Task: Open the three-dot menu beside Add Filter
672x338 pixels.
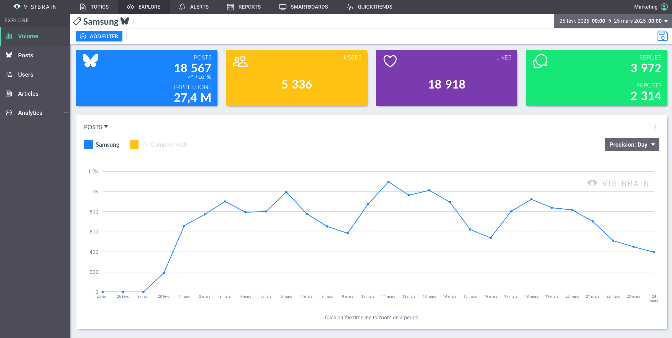Action: [127, 37]
